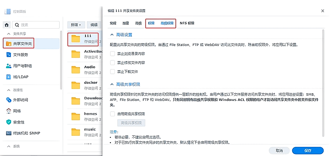This screenshot has width=330, height=156.
Task: Switch to the 权限 tab
Action: pos(151,23)
